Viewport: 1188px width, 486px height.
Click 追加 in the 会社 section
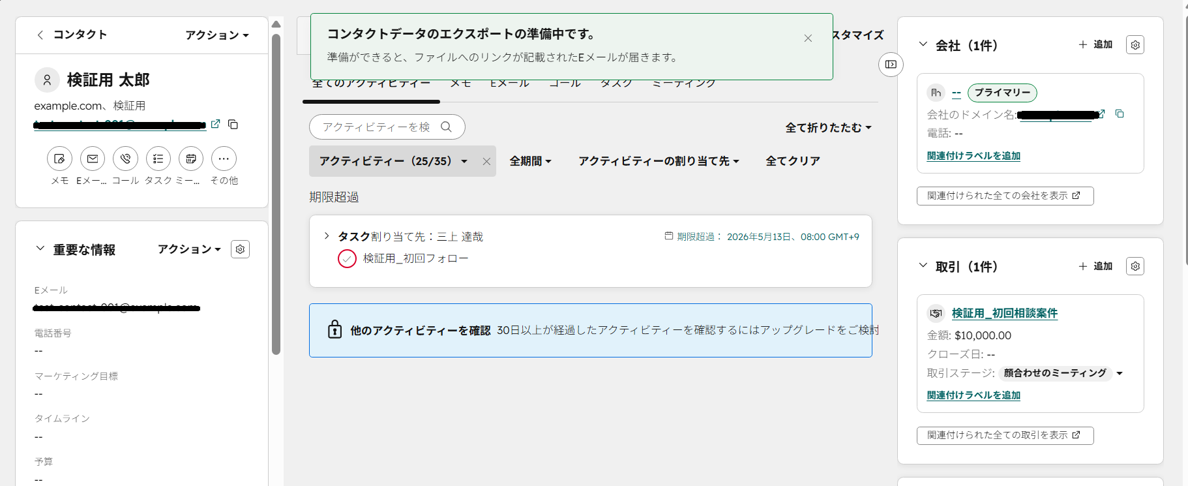(x=1095, y=44)
